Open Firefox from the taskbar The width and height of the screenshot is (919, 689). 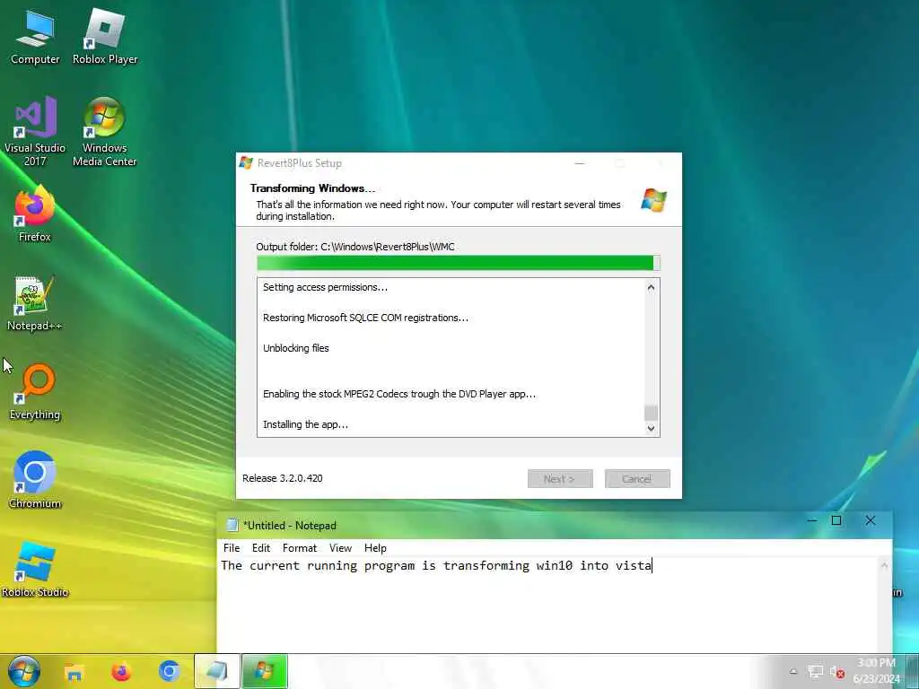click(x=121, y=671)
